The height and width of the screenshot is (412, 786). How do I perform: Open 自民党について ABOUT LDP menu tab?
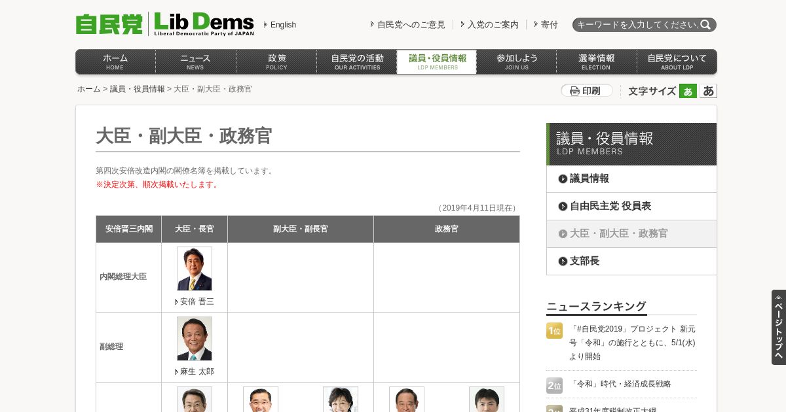[677, 61]
